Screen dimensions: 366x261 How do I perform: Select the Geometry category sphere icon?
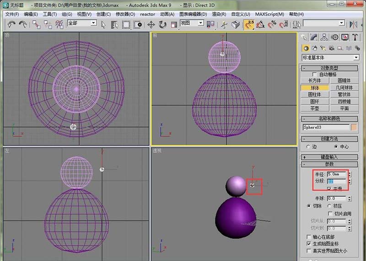[x=306, y=48]
